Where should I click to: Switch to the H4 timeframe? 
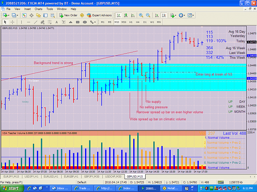138,22
